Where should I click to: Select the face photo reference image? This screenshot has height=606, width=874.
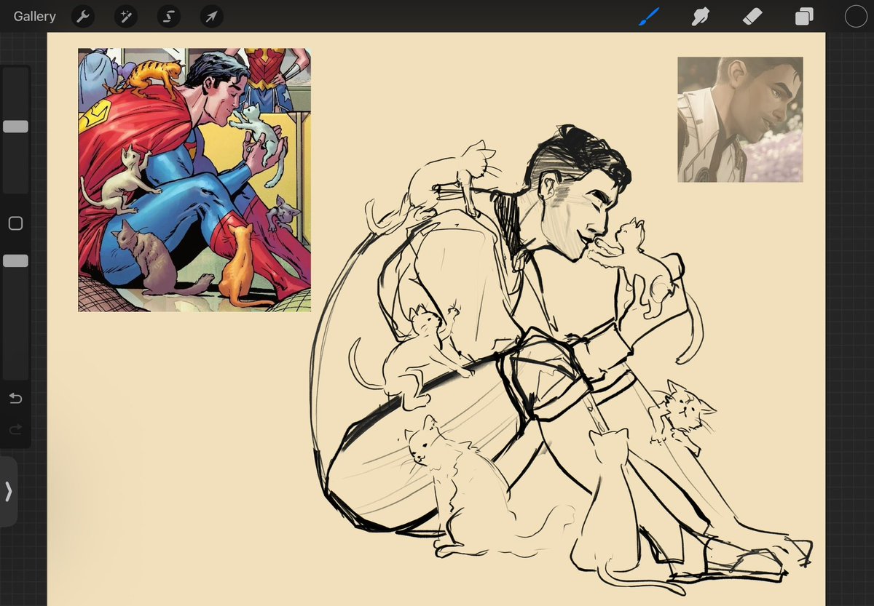(740, 119)
